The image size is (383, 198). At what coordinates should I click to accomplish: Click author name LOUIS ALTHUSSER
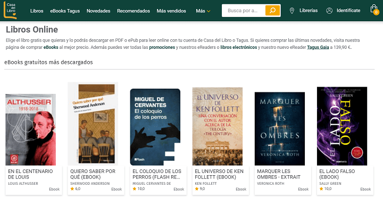pos(23,183)
